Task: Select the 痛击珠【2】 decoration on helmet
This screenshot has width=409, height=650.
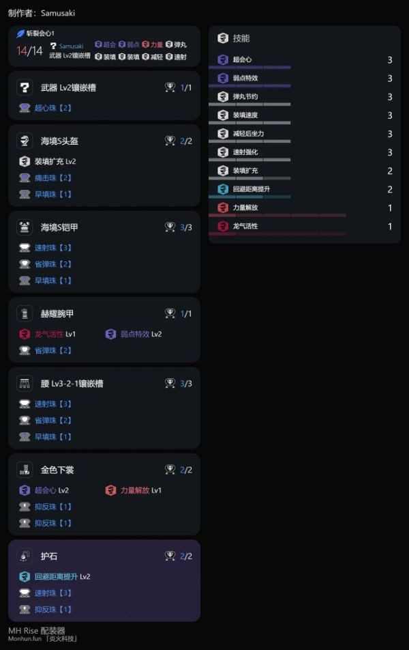Action: coord(53,178)
